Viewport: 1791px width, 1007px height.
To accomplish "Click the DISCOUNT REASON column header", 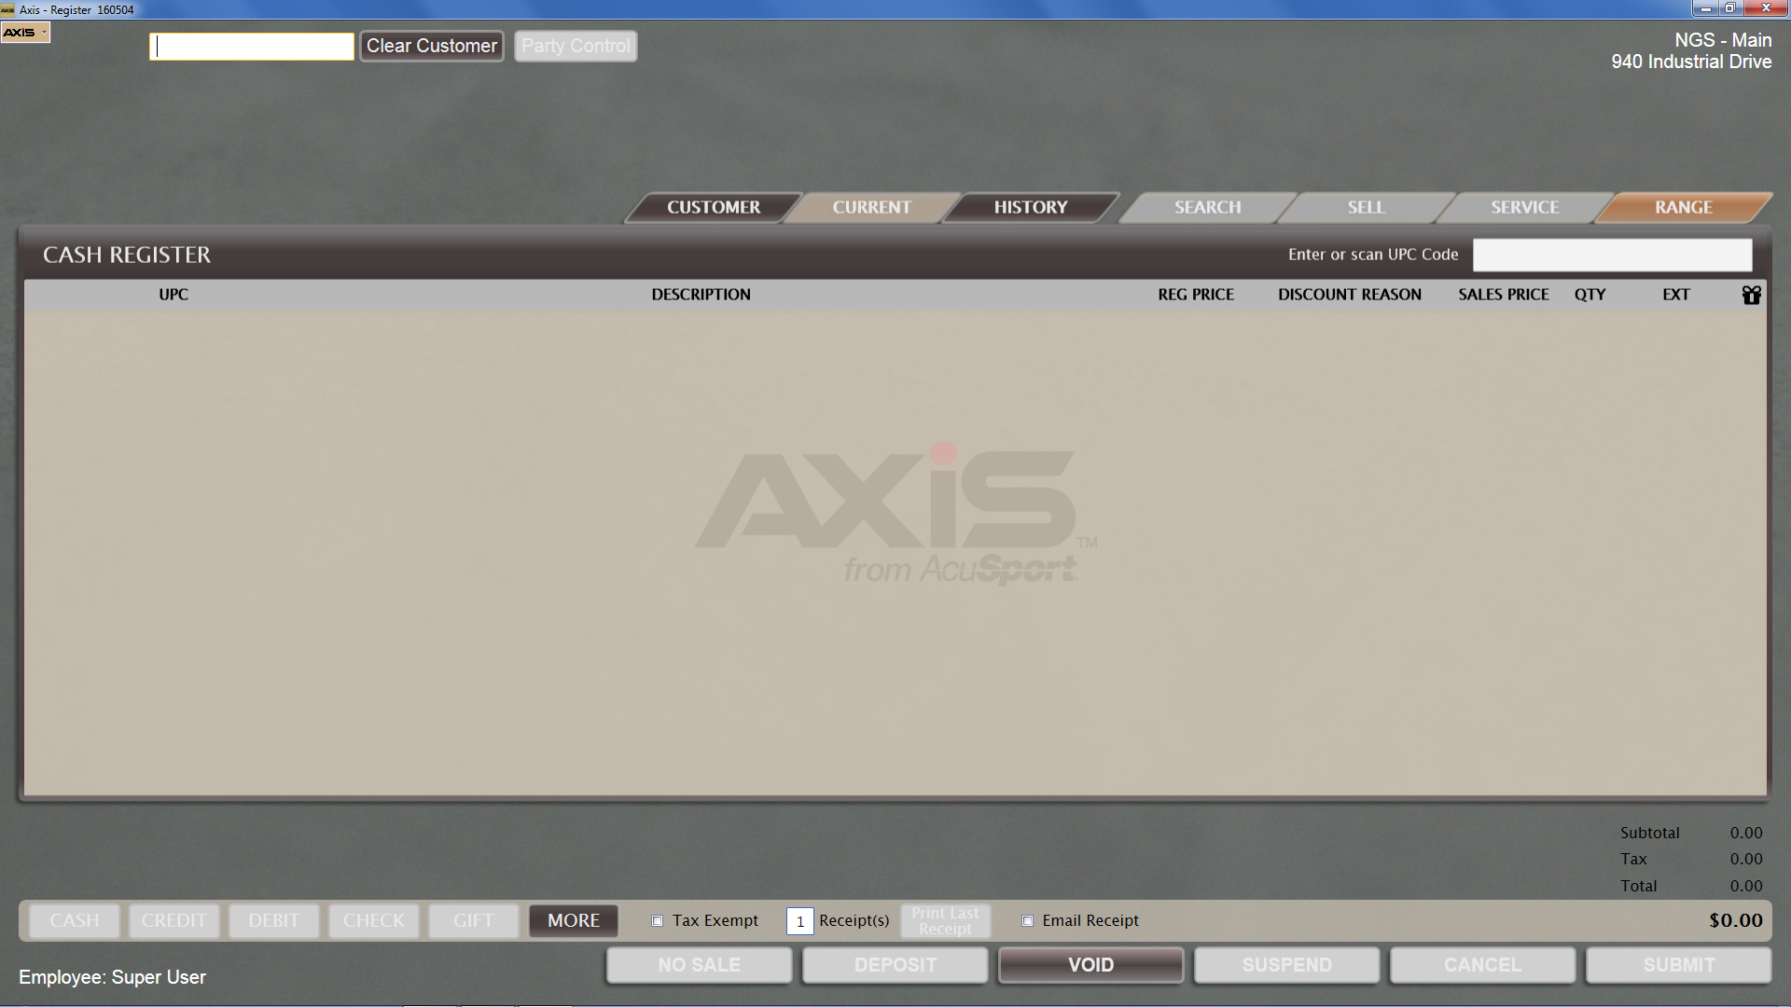I will [1350, 295].
